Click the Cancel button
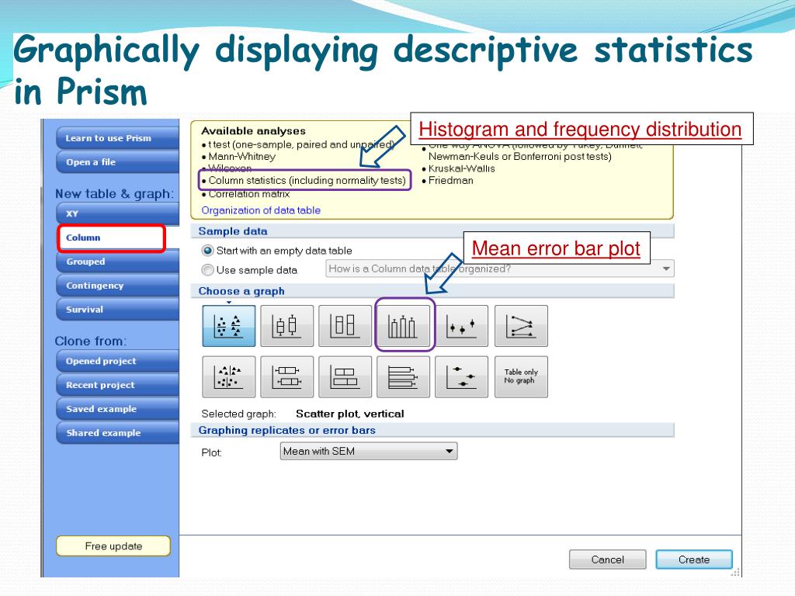795x596 pixels. [607, 560]
